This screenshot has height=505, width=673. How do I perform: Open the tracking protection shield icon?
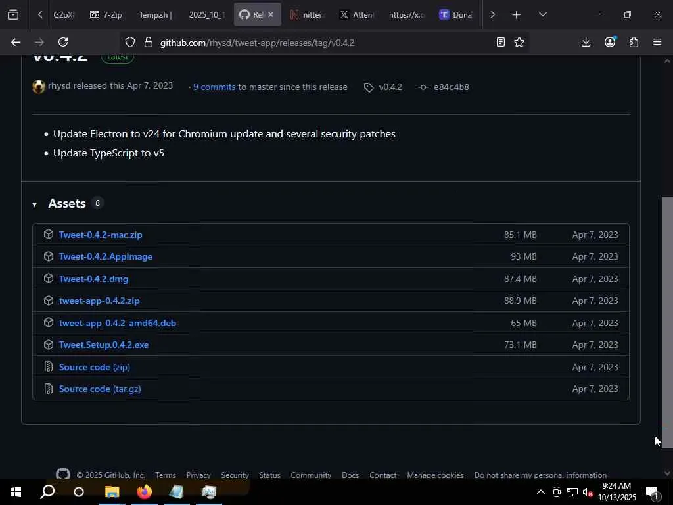click(x=130, y=42)
